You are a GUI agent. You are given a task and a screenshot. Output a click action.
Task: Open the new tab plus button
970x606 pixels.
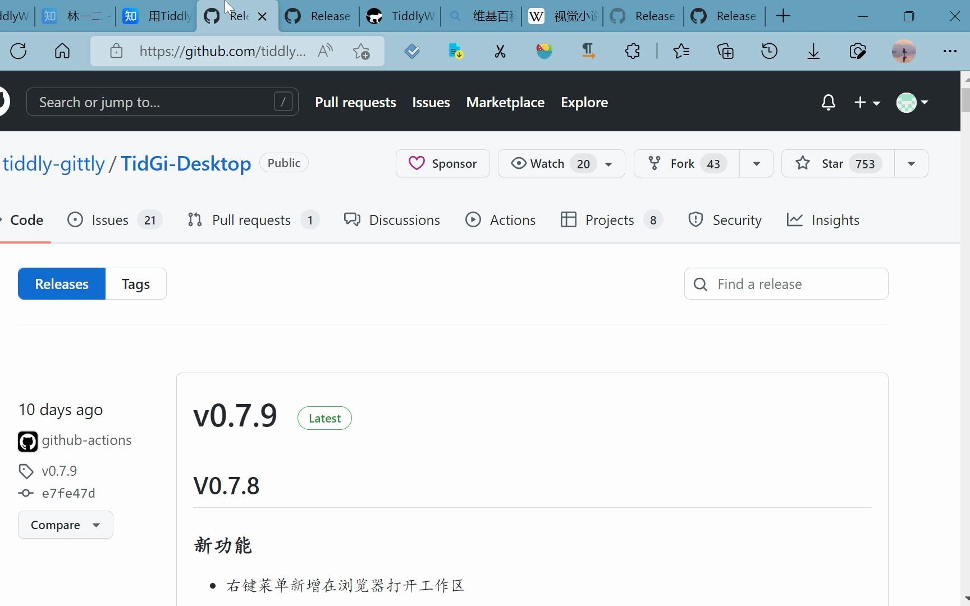(783, 16)
